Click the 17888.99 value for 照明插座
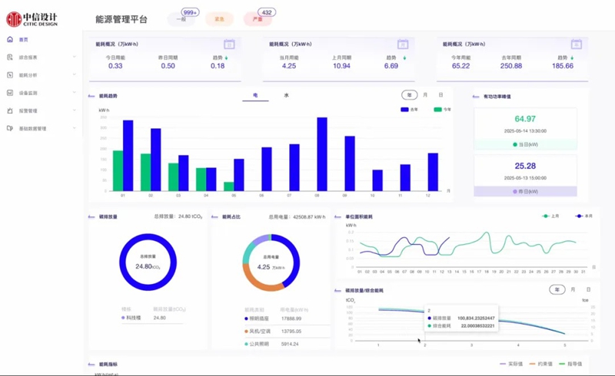Image resolution: width=615 pixels, height=376 pixels. pos(291,318)
